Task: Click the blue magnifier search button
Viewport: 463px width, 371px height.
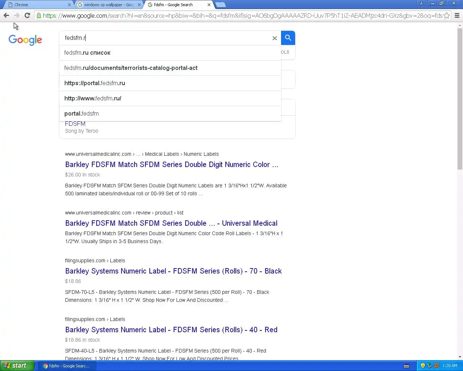Action: [288, 38]
